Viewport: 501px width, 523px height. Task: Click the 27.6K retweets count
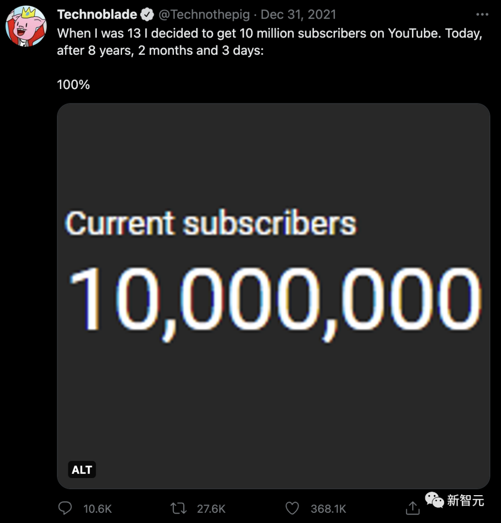[211, 509]
